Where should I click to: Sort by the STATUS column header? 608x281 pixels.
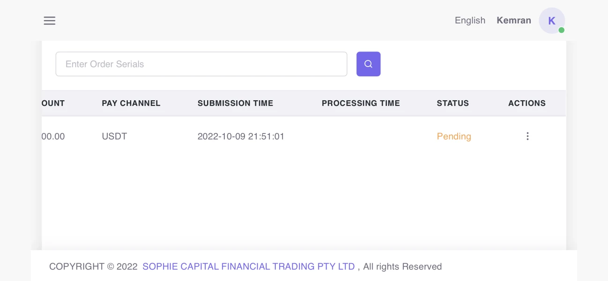click(452, 104)
